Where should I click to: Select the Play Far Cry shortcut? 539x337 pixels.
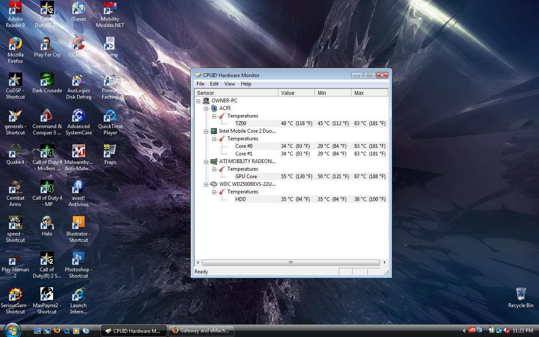point(47,48)
